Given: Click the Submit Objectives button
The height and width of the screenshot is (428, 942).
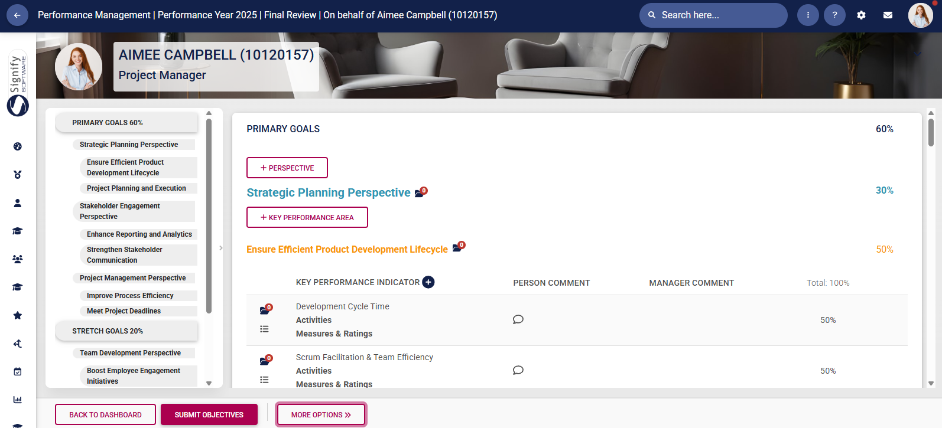Looking at the screenshot, I should pos(209,414).
